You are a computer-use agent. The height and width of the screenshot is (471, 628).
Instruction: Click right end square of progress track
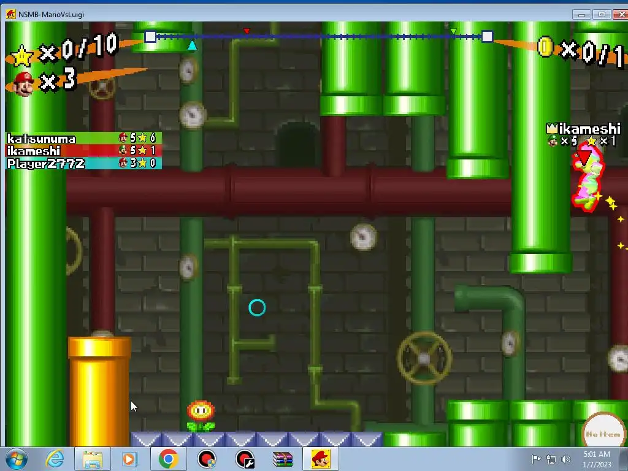pyautogui.click(x=487, y=36)
